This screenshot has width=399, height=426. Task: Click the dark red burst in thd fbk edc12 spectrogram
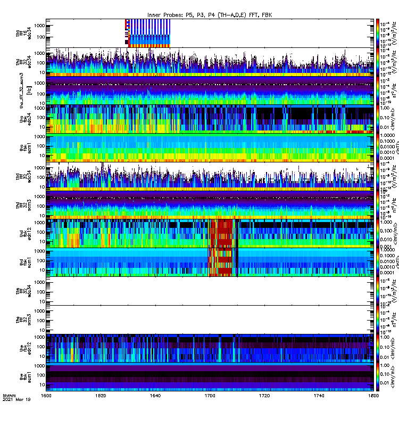(x=222, y=234)
